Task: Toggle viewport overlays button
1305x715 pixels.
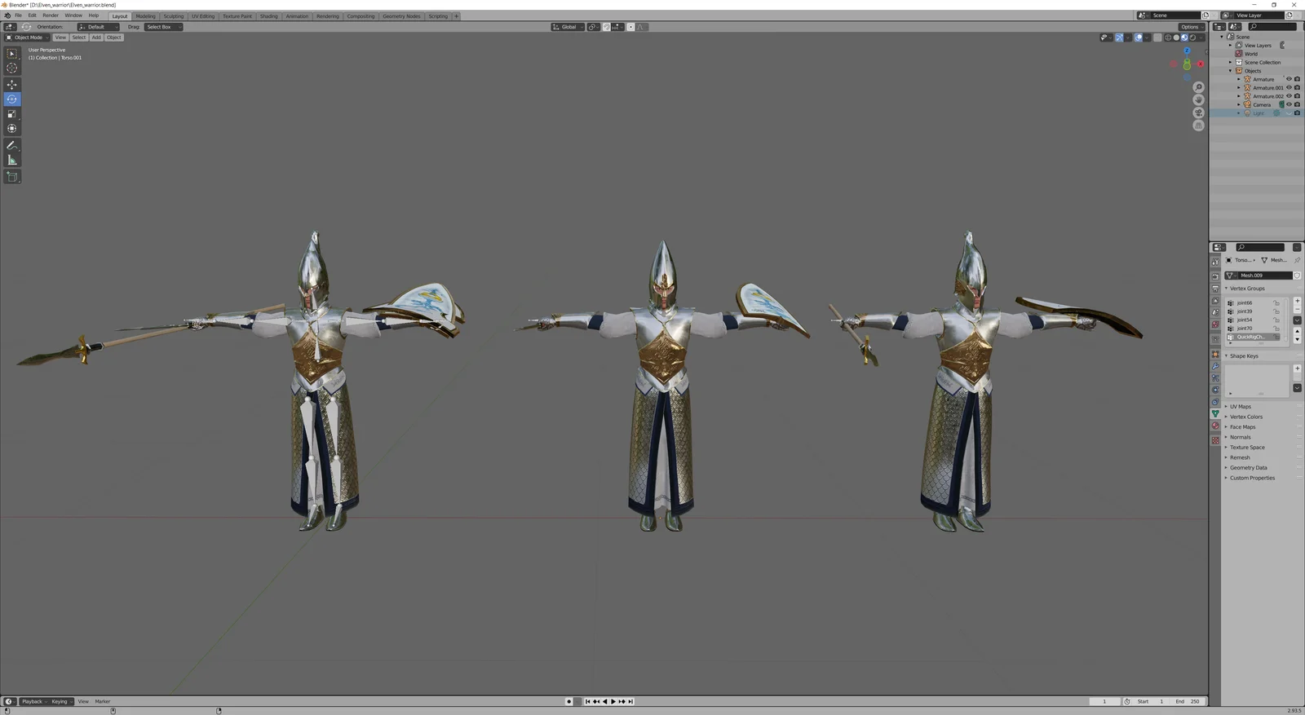Action: [x=1139, y=38]
